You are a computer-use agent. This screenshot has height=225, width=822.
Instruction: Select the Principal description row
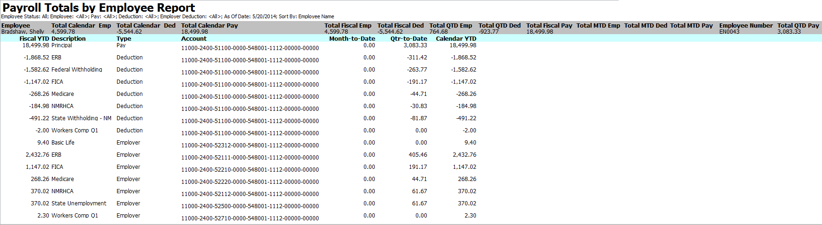[62, 45]
